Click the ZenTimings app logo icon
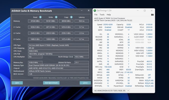The image size is (169, 100). [x=95, y=10]
